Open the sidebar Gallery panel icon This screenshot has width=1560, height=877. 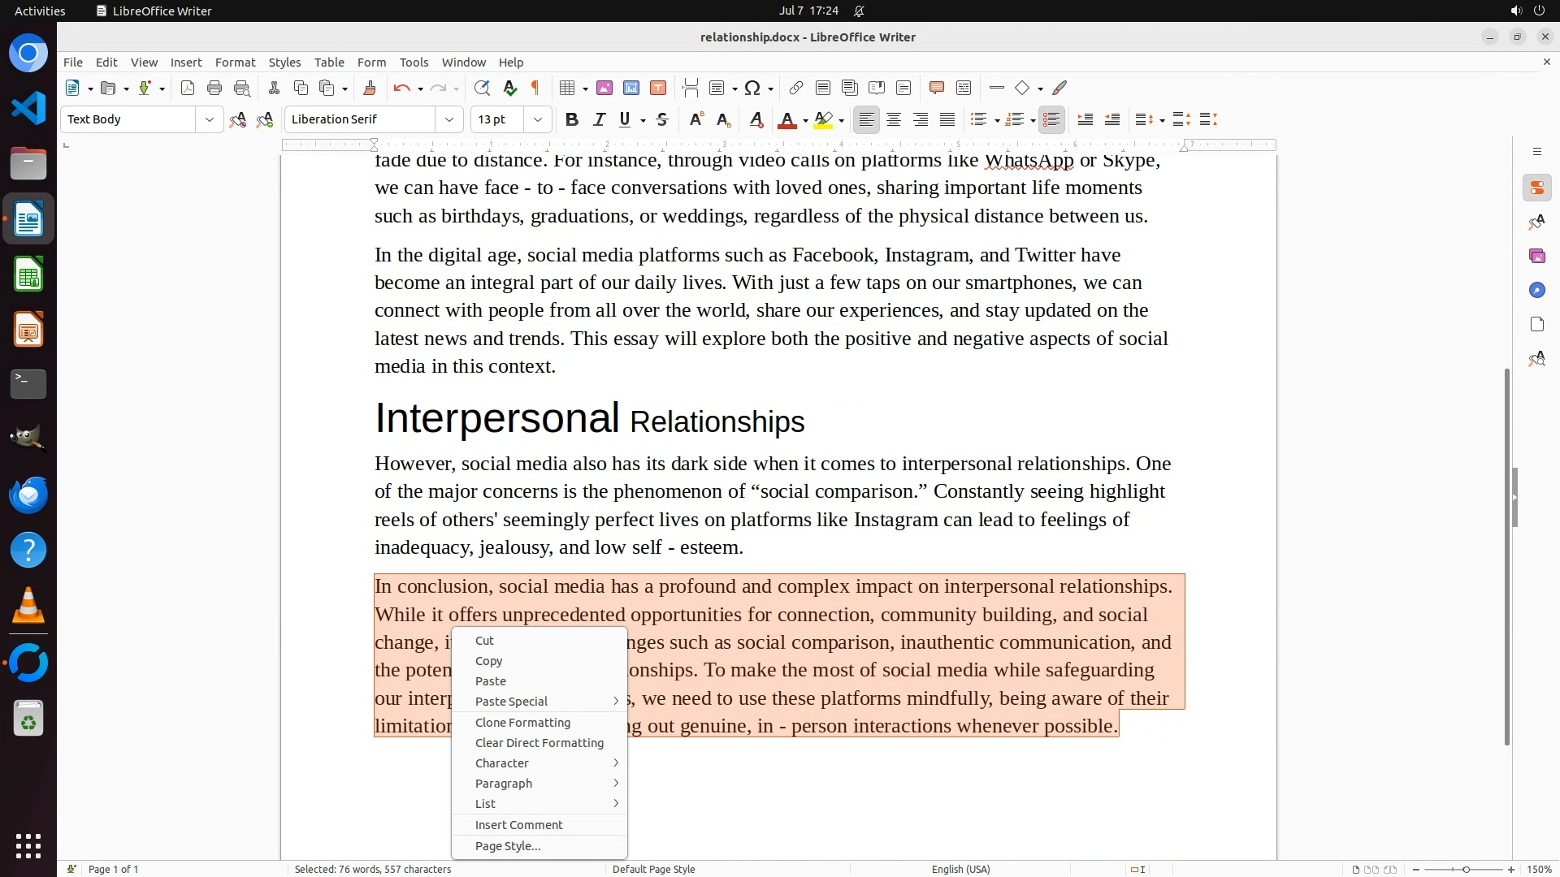(x=1536, y=257)
